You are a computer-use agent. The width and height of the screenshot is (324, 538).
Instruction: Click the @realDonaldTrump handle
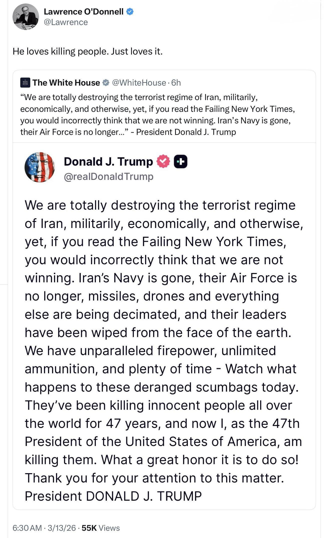[109, 177]
